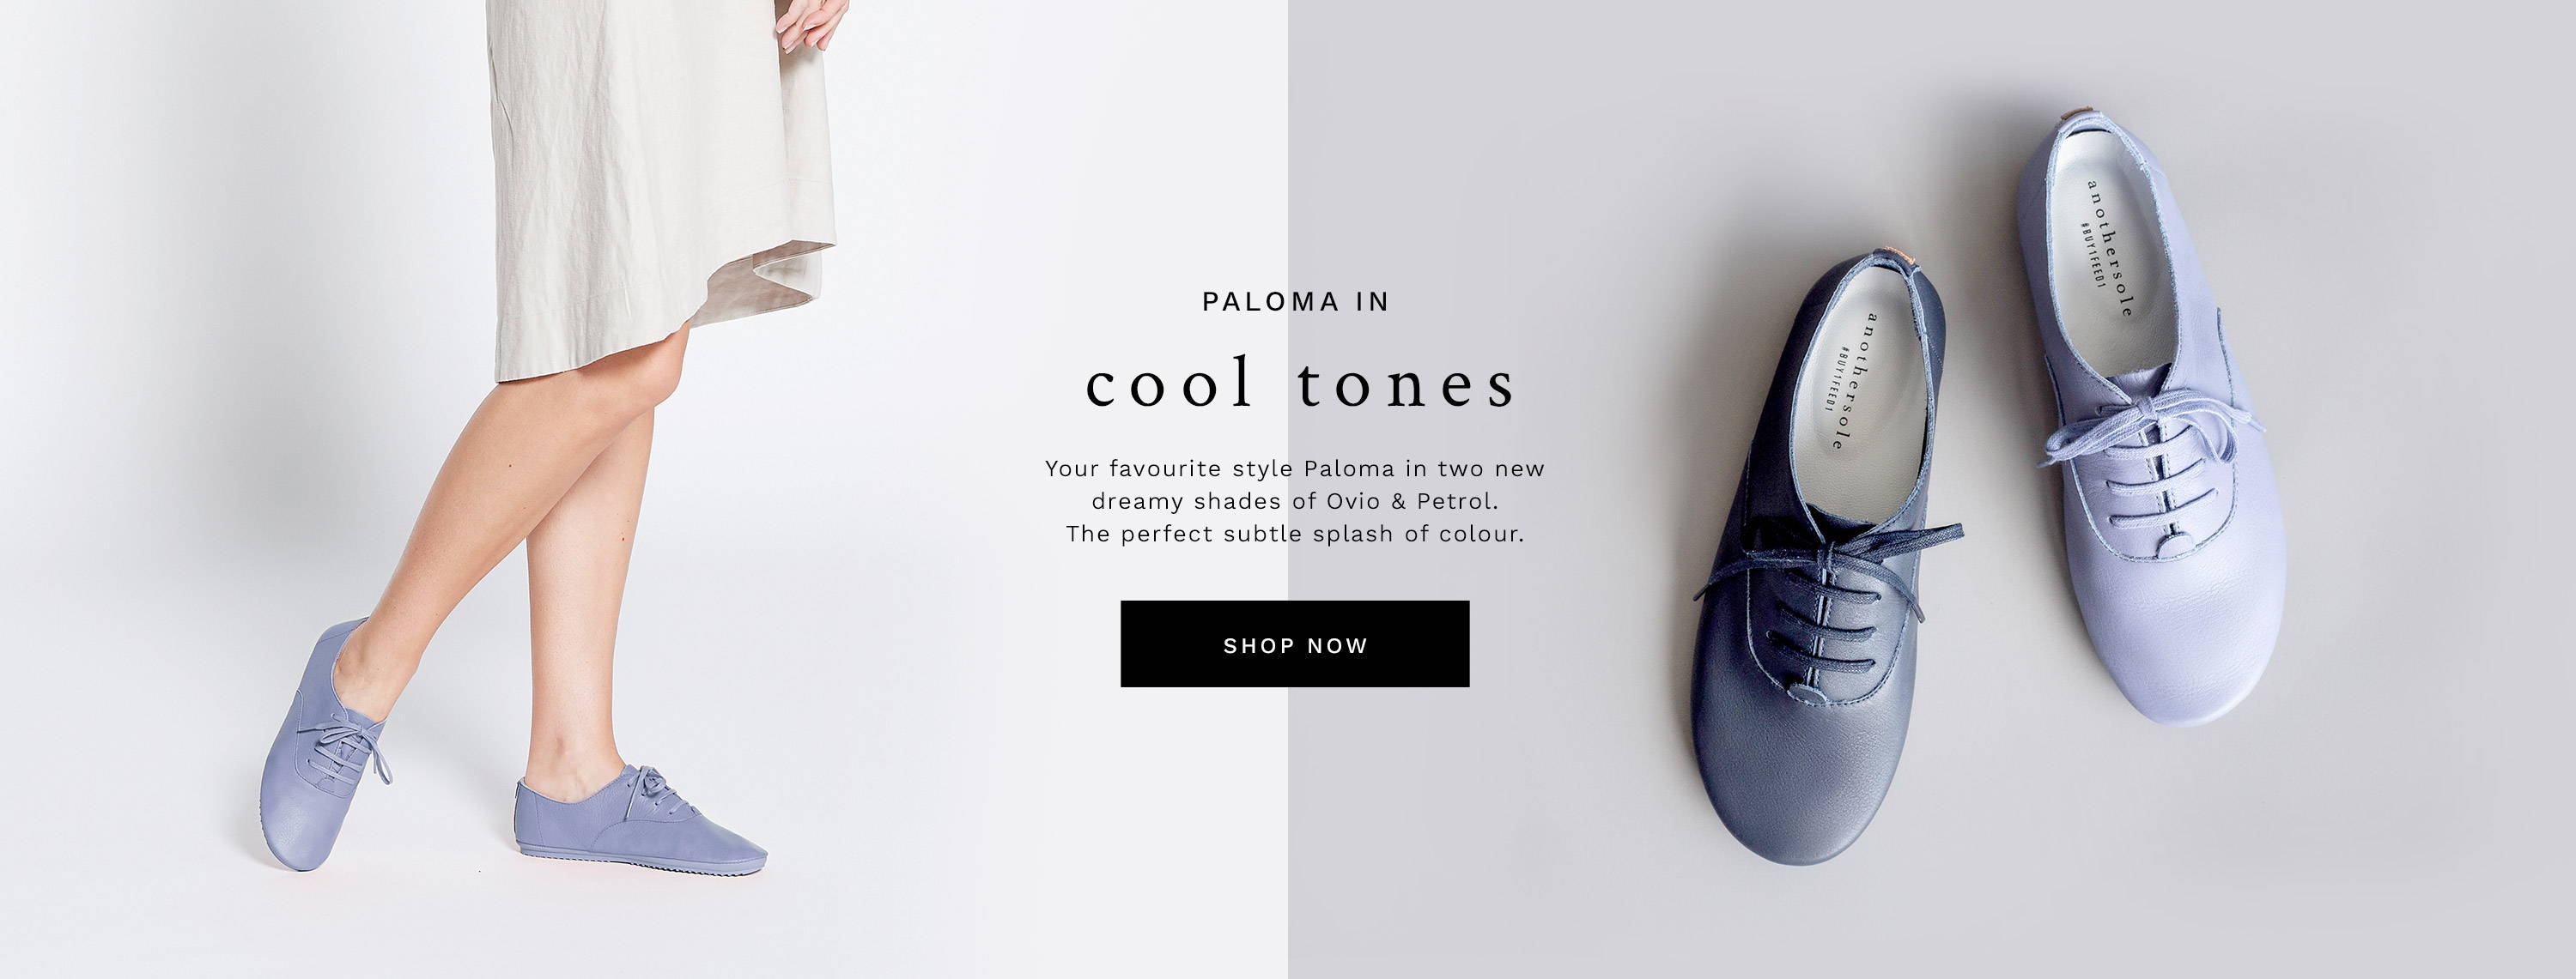Select the navy Petrol shoe image
Screen dimensions: 2576x979
(1826, 558)
